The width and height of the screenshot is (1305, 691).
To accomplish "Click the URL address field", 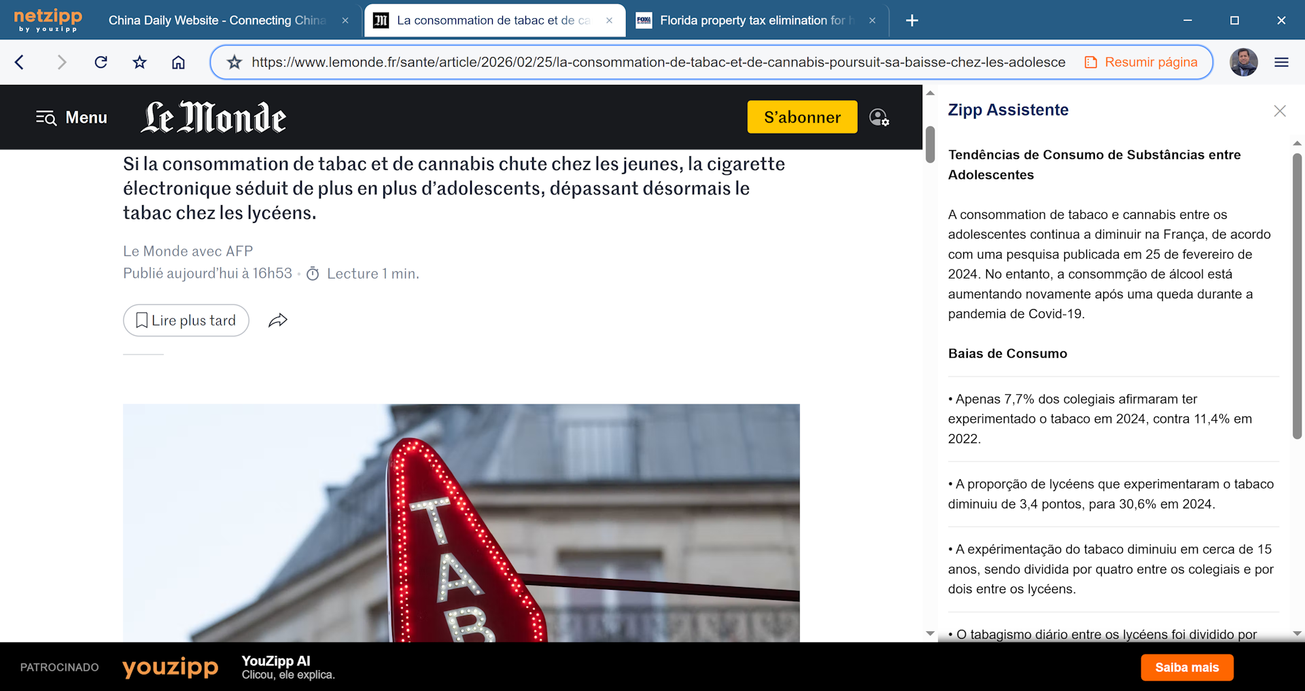I will point(657,63).
